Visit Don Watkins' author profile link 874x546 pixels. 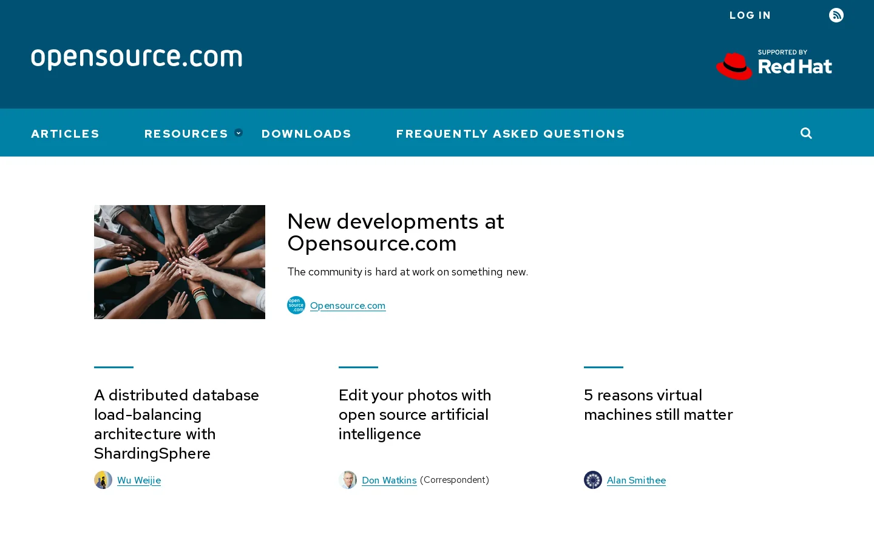point(389,480)
